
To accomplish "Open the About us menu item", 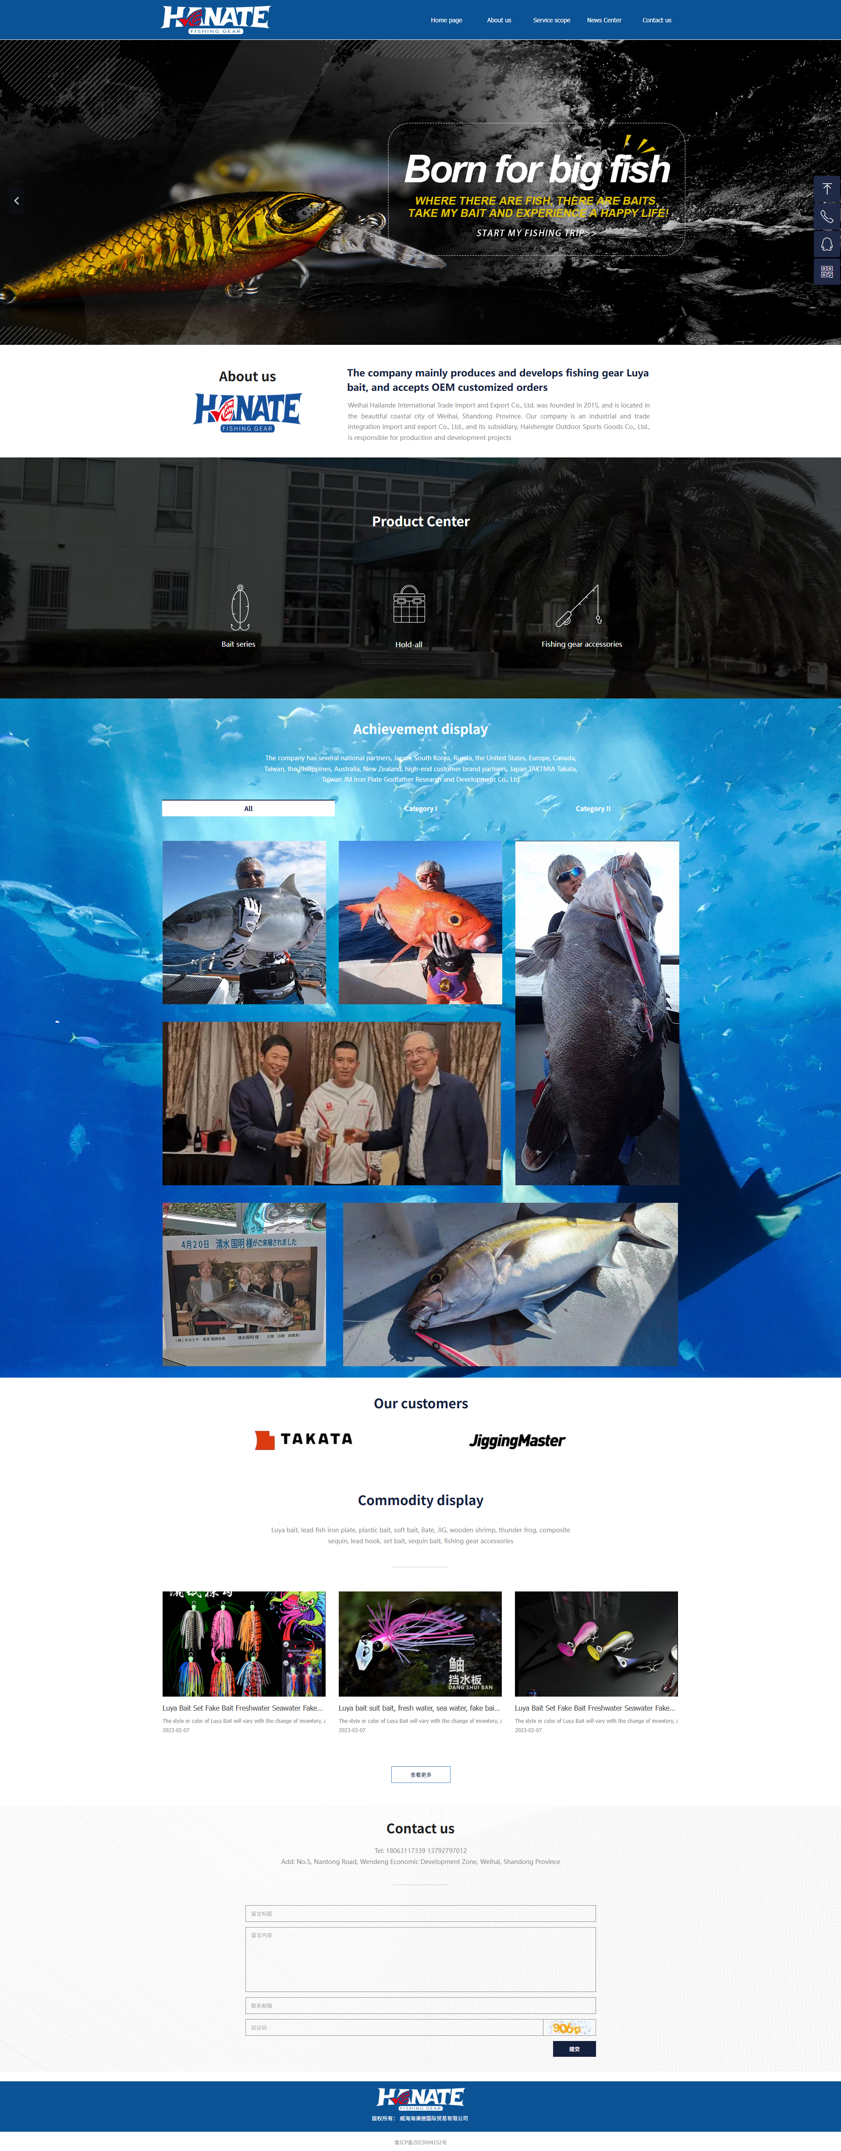I will coord(499,20).
